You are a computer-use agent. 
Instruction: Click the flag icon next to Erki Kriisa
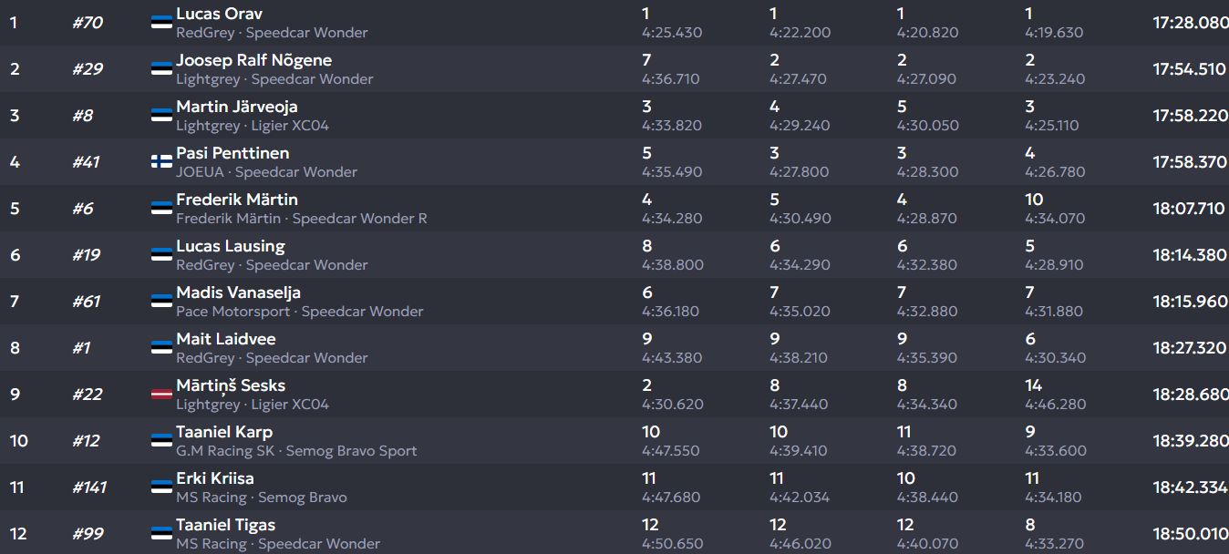tap(161, 487)
